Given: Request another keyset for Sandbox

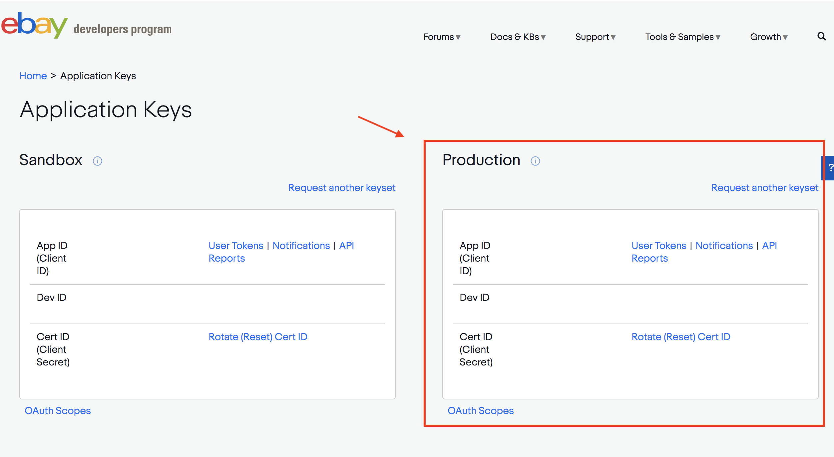Looking at the screenshot, I should (342, 188).
